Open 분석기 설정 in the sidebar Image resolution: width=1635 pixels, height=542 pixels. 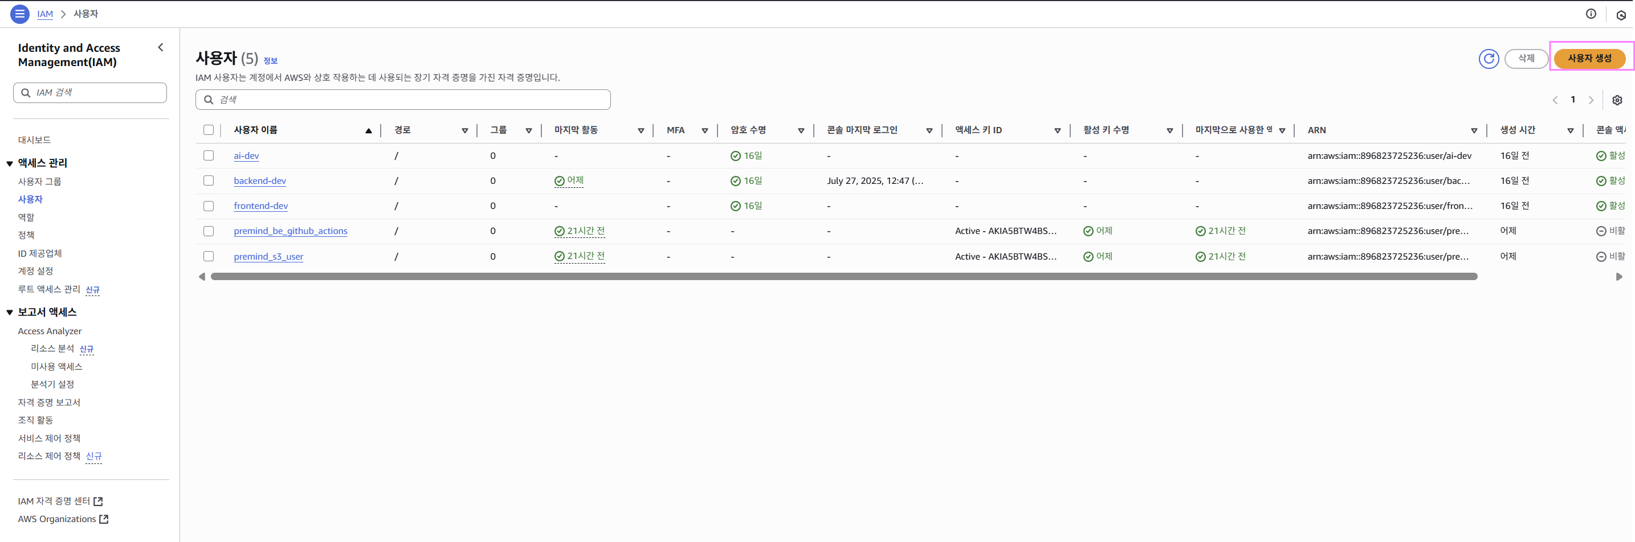pos(52,384)
